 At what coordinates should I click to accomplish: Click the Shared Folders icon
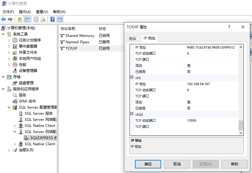[x=15, y=52]
